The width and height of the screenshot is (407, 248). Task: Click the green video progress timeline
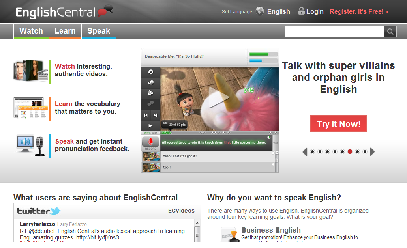[166, 133]
